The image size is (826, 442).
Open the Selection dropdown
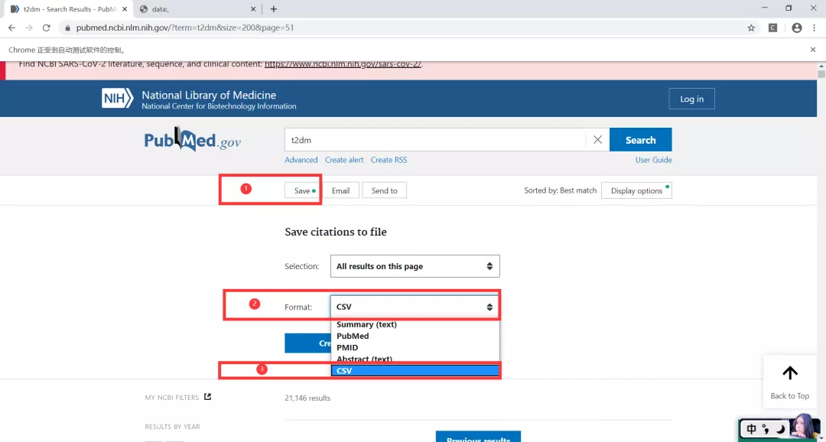415,266
